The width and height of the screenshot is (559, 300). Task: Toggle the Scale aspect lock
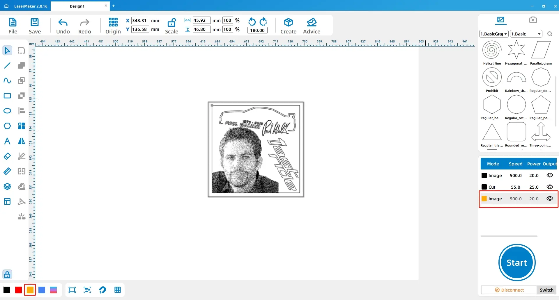point(171,22)
